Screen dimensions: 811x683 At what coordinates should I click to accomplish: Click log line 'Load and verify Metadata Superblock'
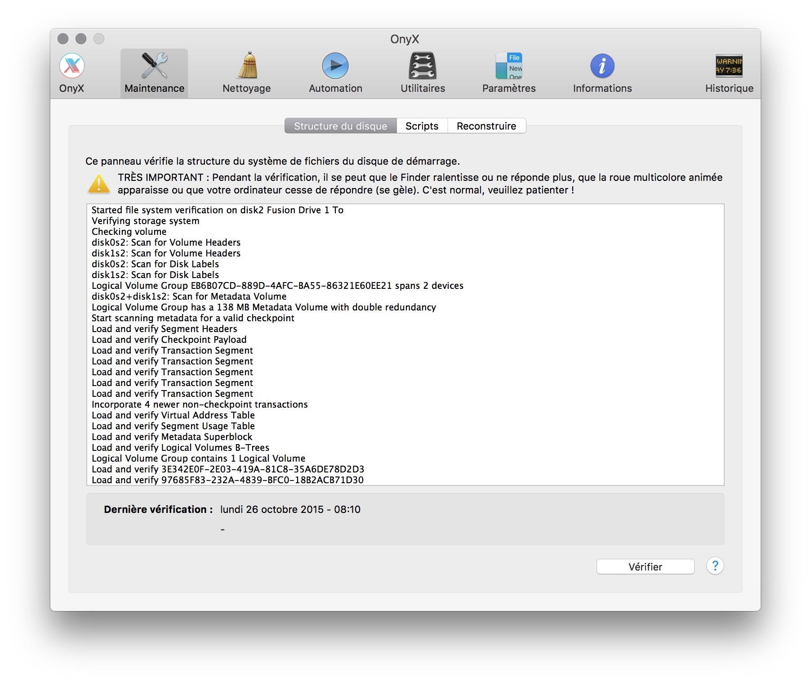click(x=172, y=437)
